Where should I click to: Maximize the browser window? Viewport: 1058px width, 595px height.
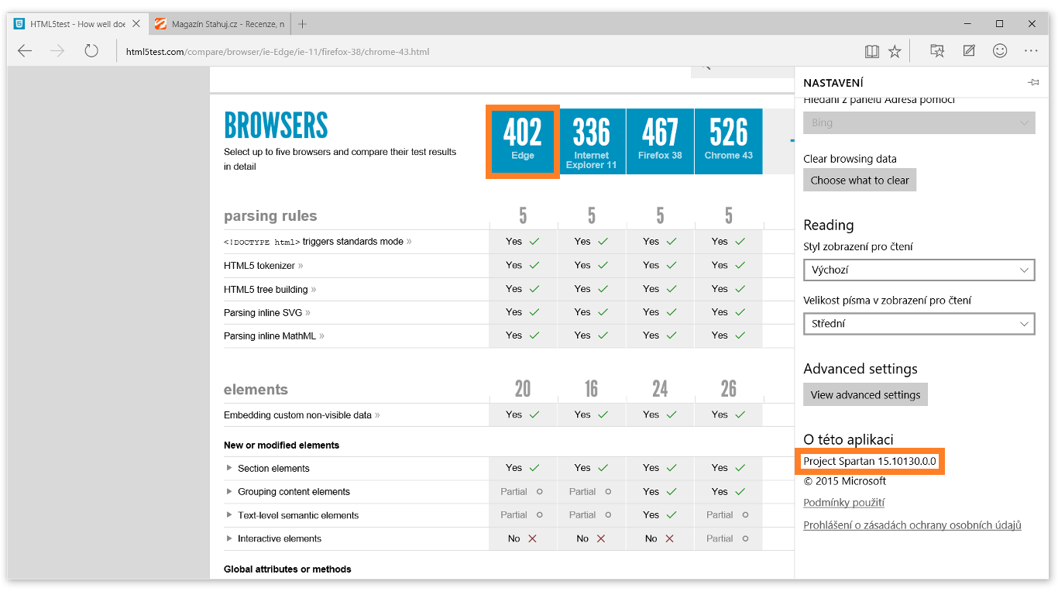tap(999, 24)
